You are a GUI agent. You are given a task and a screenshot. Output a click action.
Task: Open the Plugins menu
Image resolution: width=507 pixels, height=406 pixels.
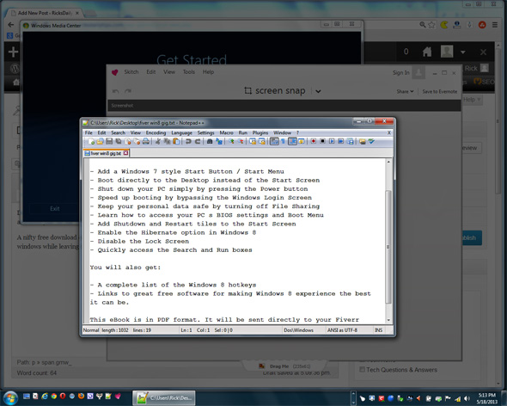coord(260,132)
